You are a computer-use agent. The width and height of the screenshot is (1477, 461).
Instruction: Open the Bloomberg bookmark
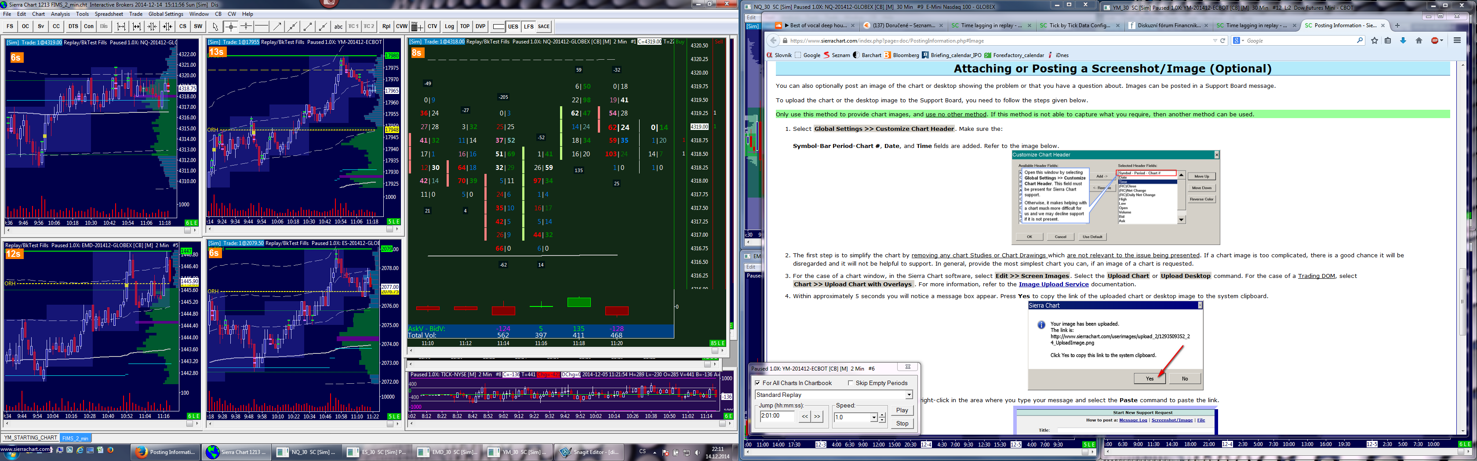[901, 56]
